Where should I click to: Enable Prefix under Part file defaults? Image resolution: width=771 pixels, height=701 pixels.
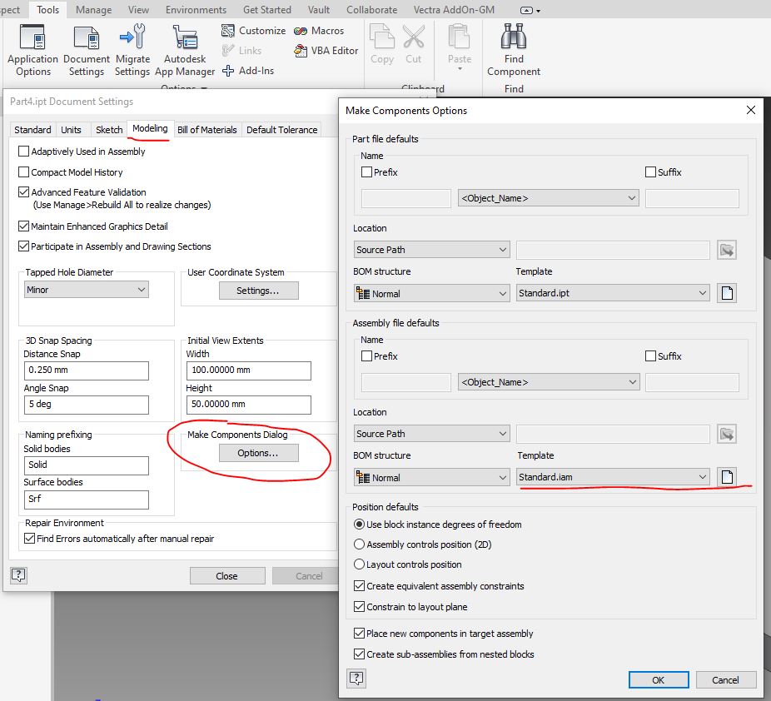366,172
